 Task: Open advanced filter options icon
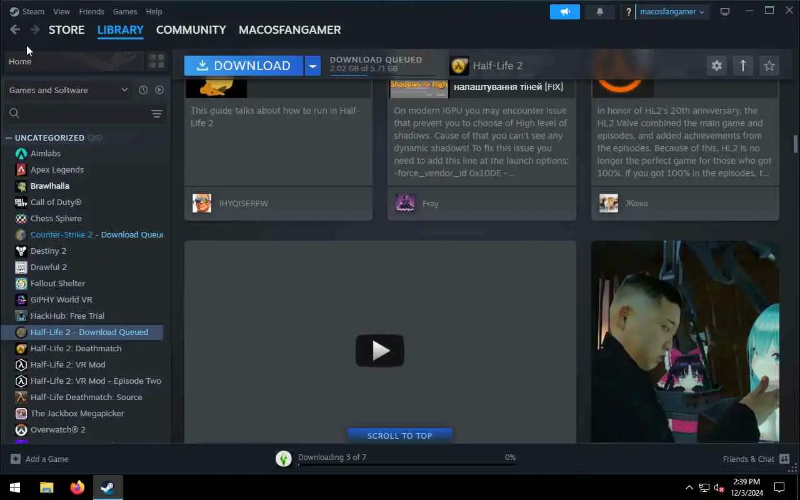[x=157, y=113]
